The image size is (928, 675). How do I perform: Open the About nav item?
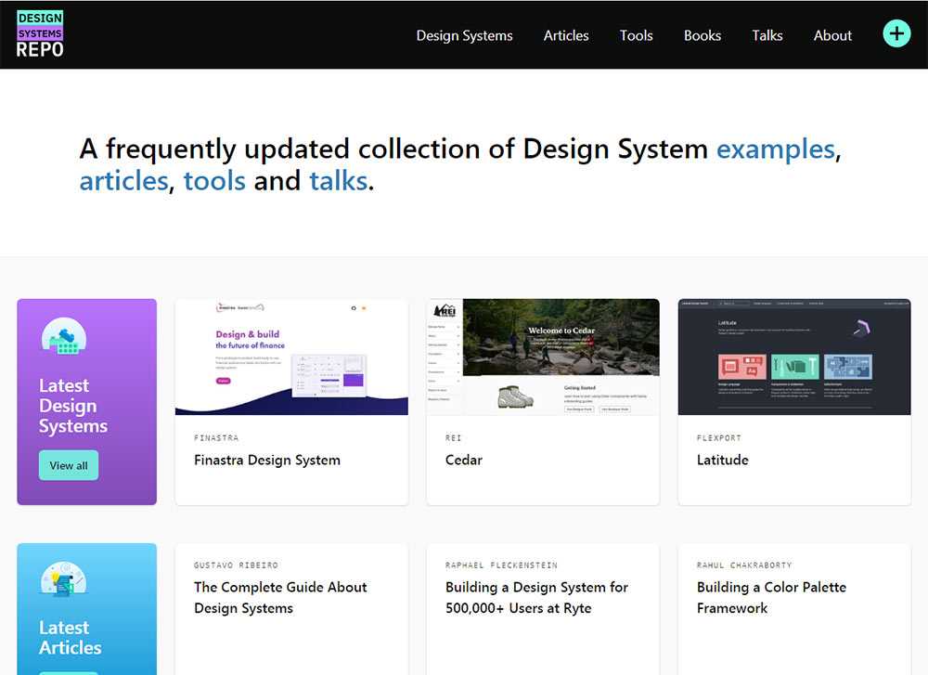point(832,35)
